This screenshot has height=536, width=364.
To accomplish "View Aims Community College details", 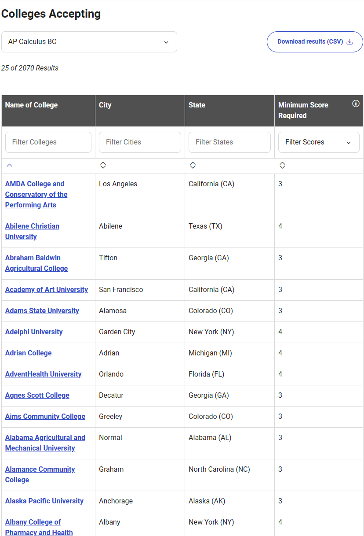I will tap(45, 416).
